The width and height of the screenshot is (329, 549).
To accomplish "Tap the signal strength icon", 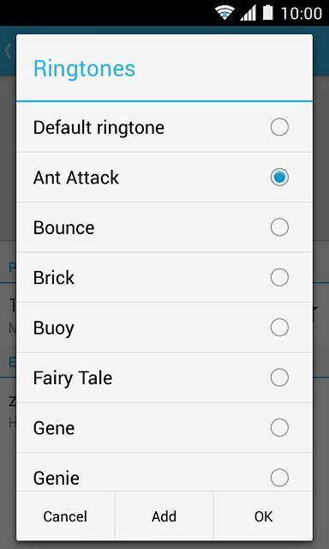I will (x=248, y=14).
